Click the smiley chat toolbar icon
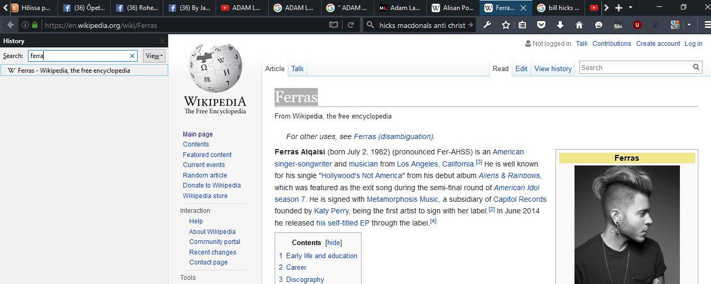Image resolution: width=711 pixels, height=284 pixels. coord(598,25)
